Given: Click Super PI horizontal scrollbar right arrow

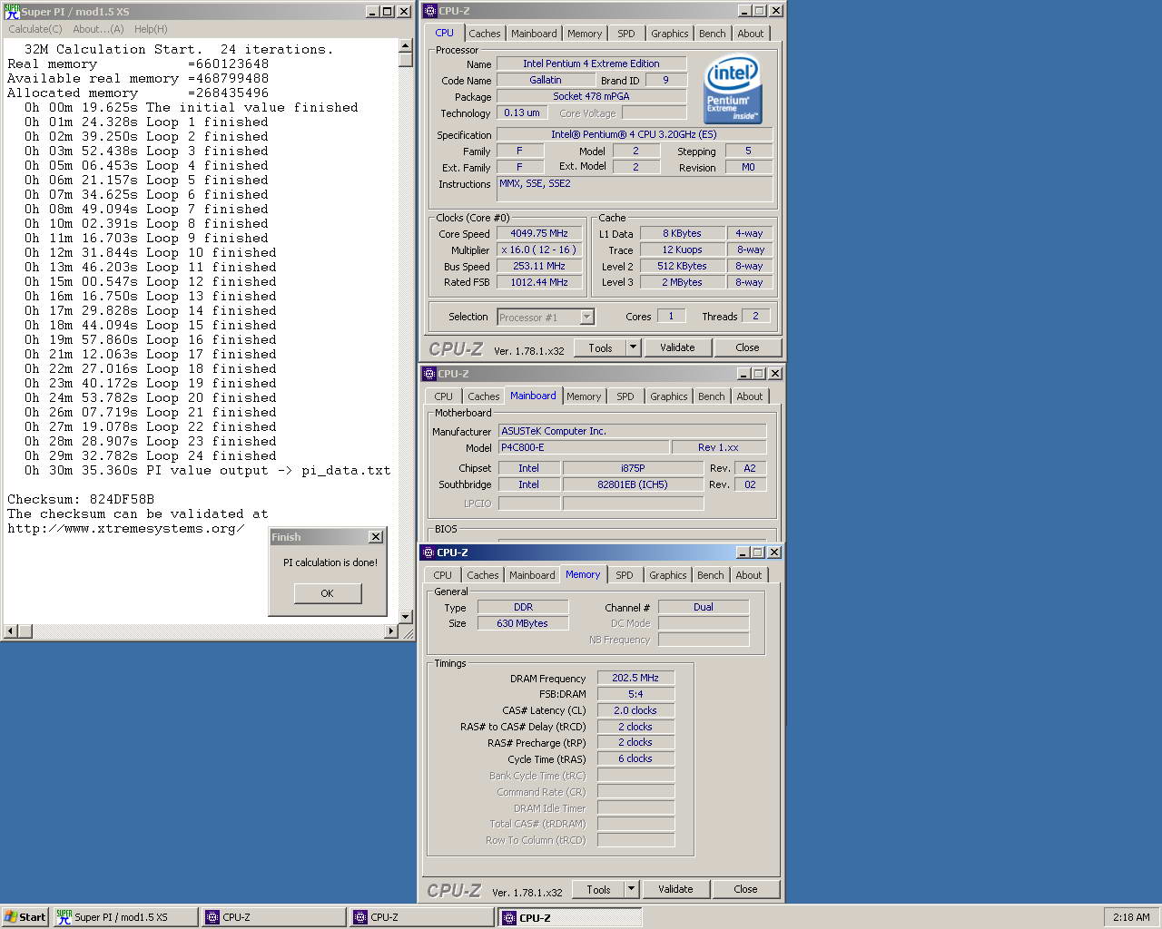Looking at the screenshot, I should tap(391, 631).
